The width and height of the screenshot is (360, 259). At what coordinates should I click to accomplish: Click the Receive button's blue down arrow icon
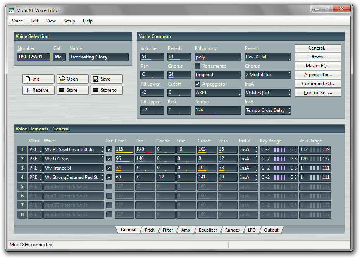pyautogui.click(x=28, y=90)
